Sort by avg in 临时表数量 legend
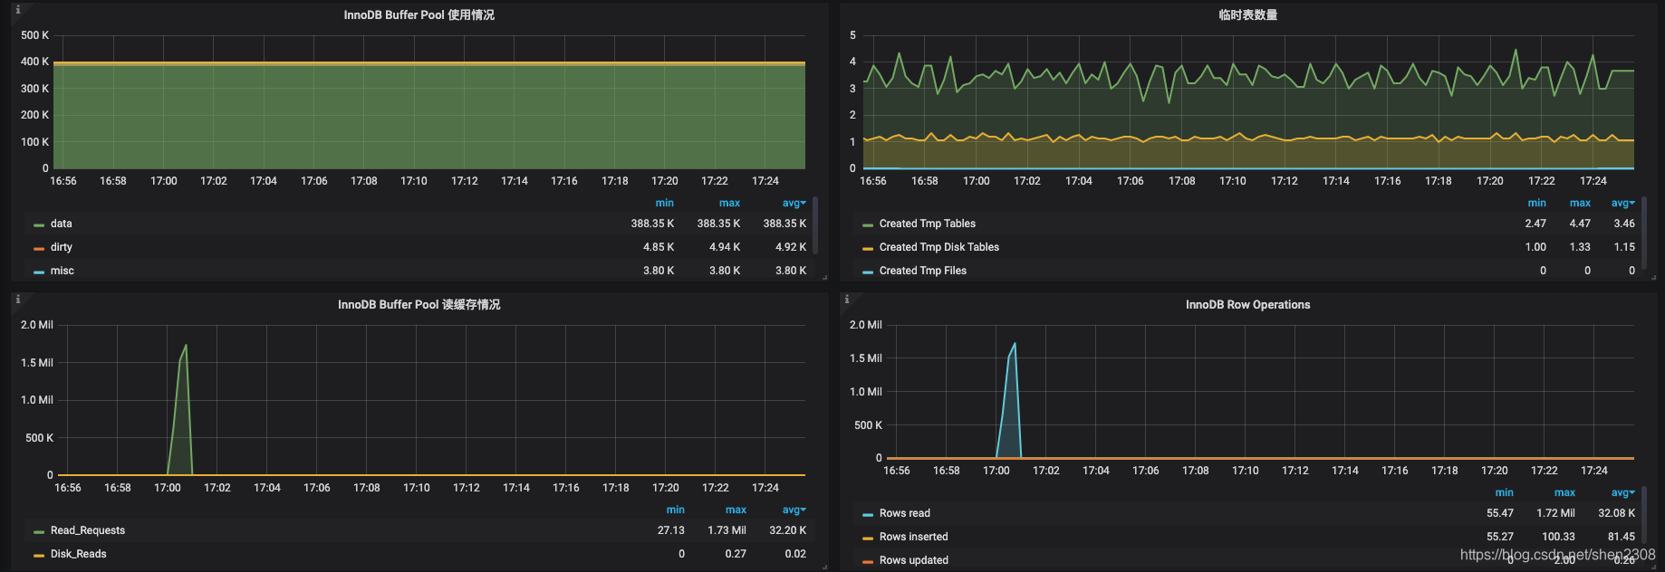This screenshot has height=572, width=1665. tap(1622, 204)
